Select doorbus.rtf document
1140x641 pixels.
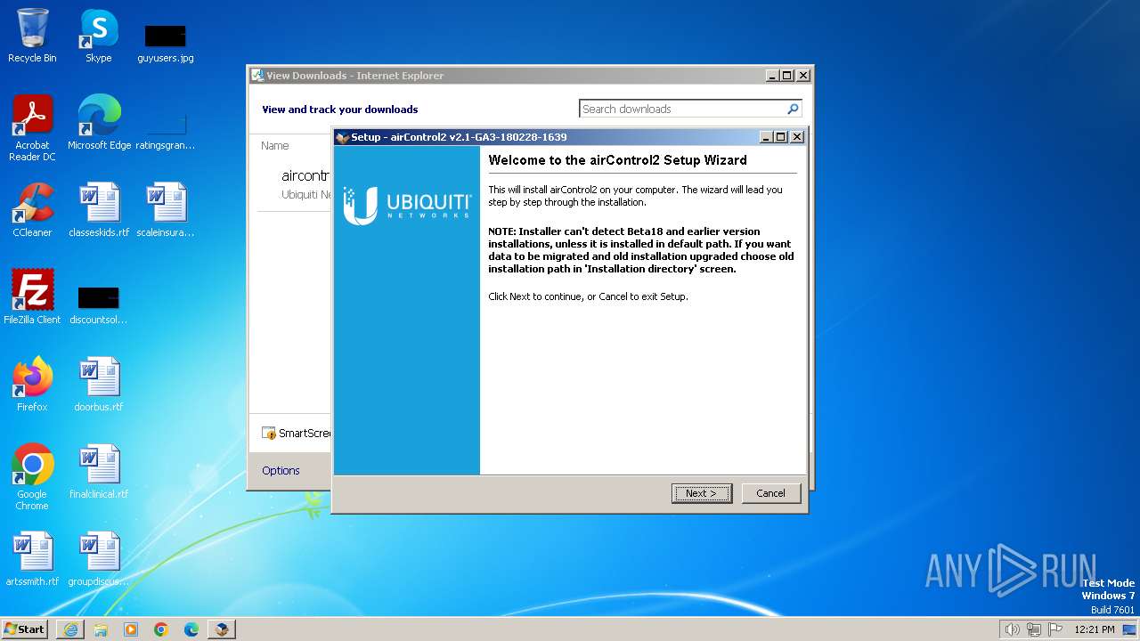(99, 385)
